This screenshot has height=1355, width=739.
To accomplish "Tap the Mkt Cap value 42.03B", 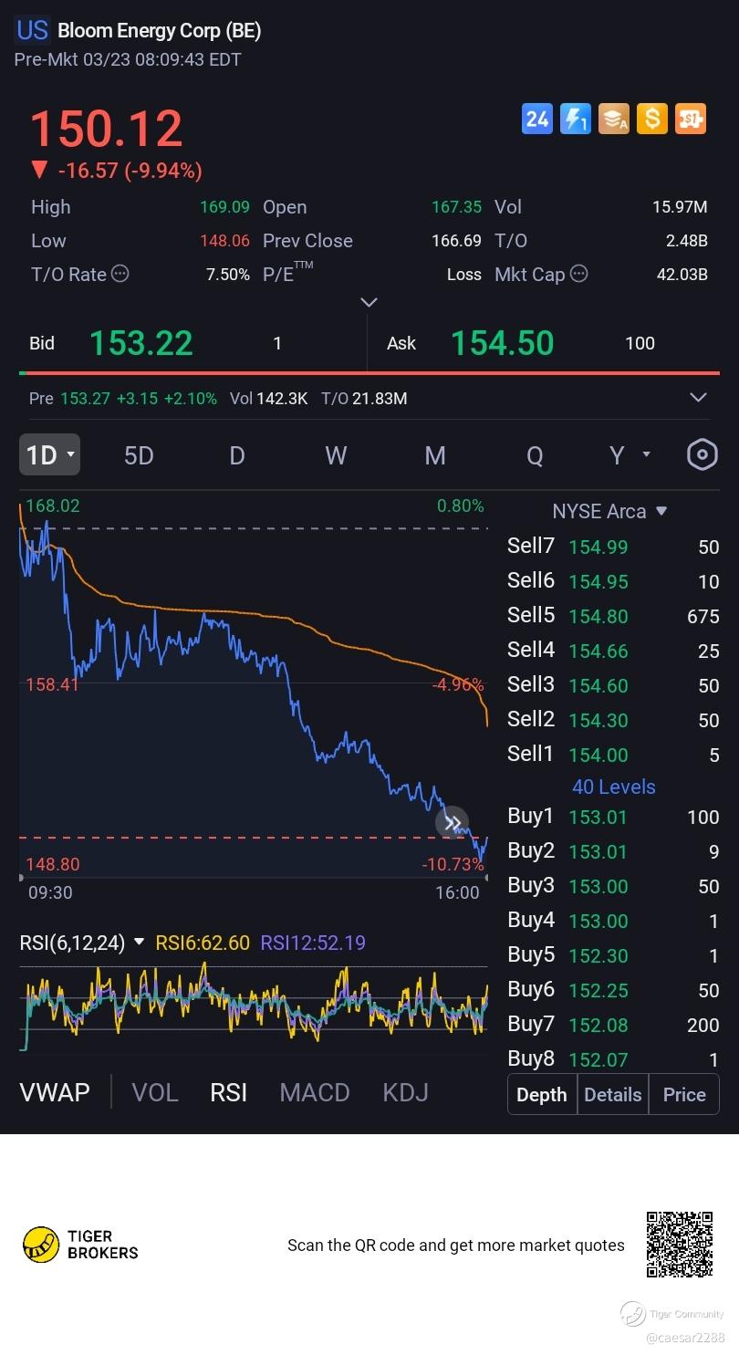I will [682, 274].
